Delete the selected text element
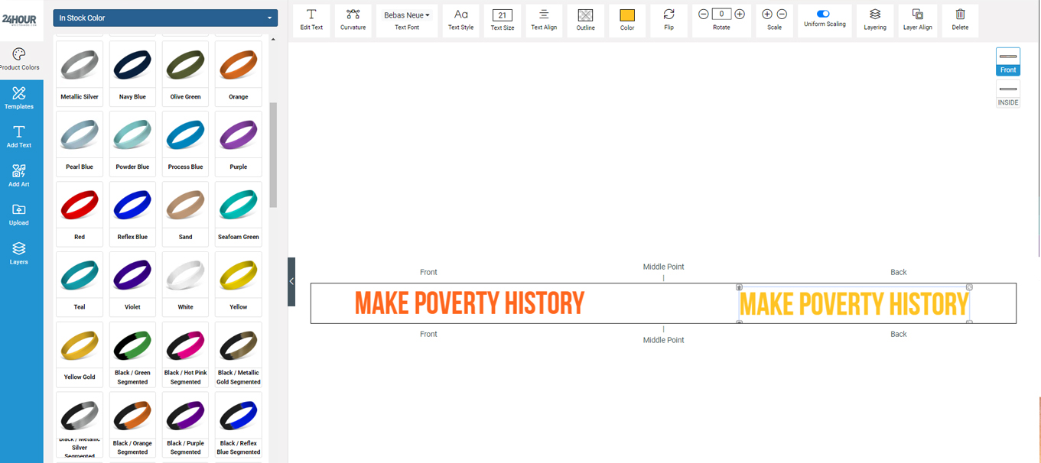Image resolution: width=1041 pixels, height=463 pixels. [960, 21]
